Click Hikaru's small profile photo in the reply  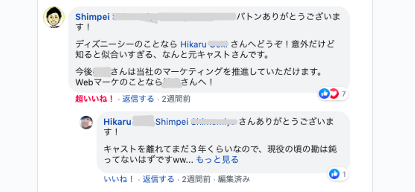pos(86,122)
